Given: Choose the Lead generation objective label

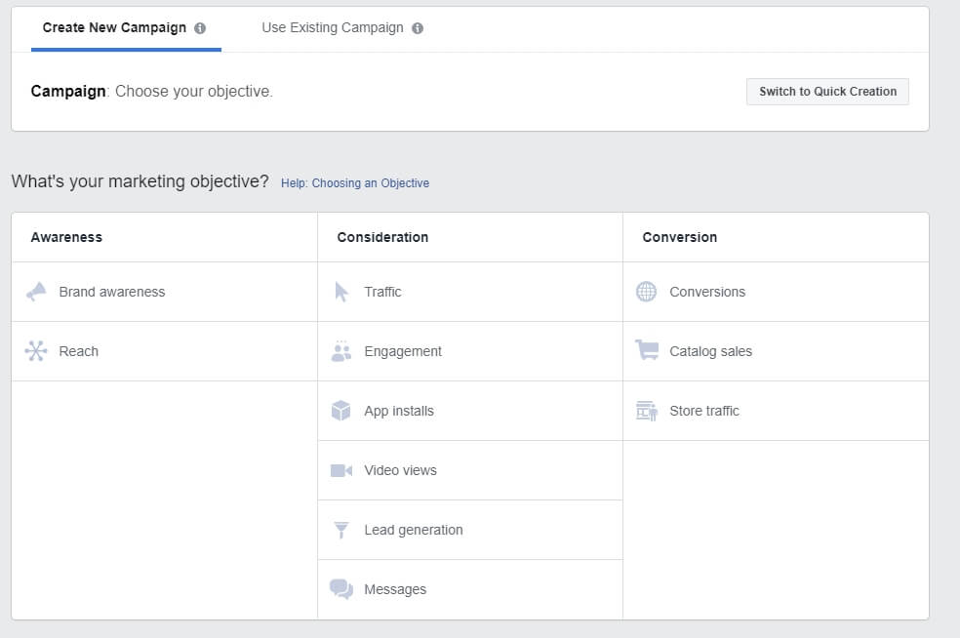Looking at the screenshot, I should click(x=414, y=530).
